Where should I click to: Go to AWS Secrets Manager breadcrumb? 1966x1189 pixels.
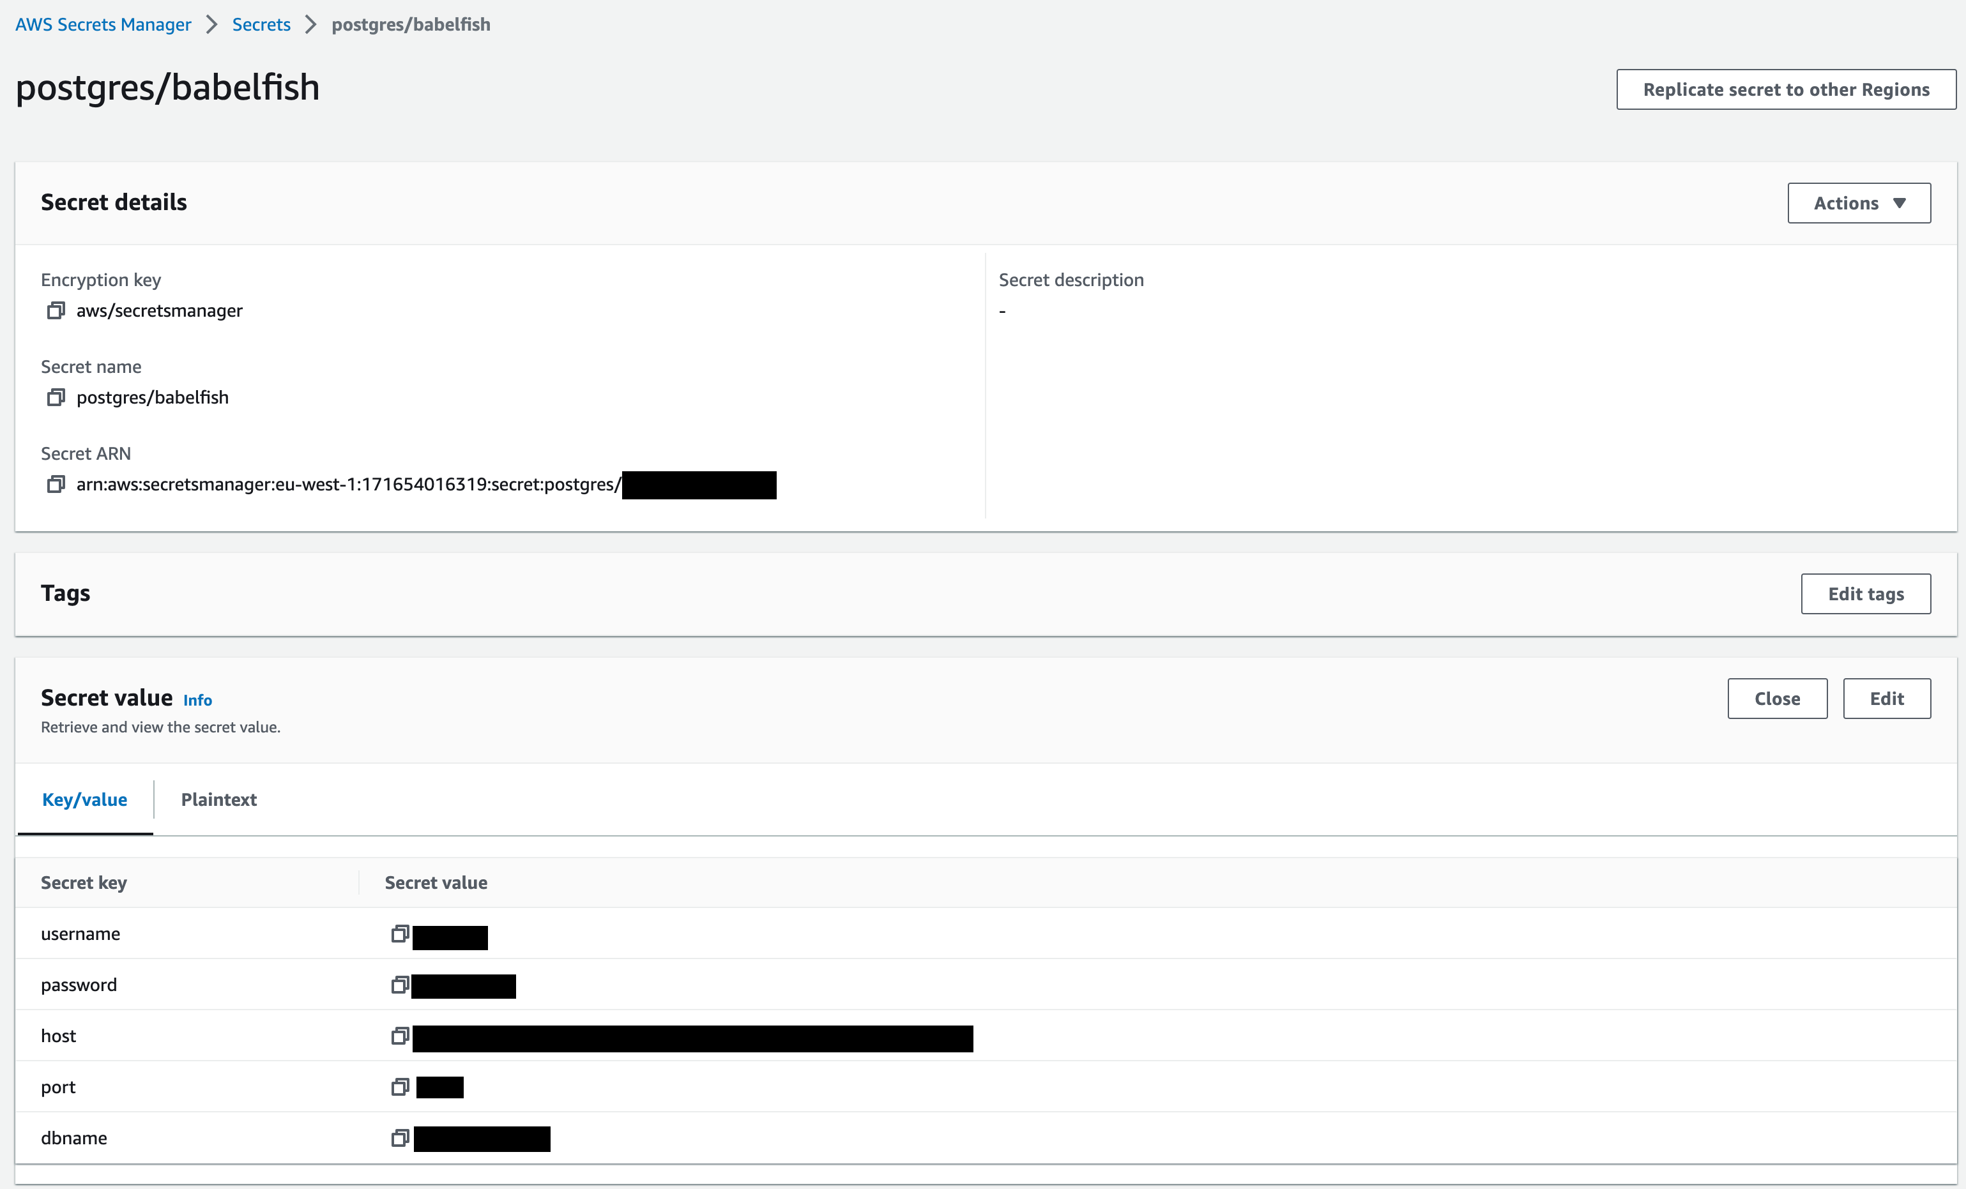pos(103,25)
